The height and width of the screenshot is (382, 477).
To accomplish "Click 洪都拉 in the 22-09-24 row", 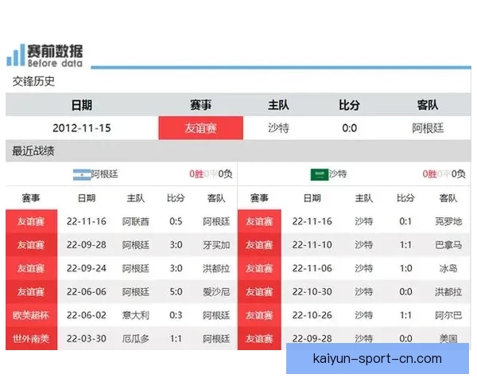I will [216, 268].
